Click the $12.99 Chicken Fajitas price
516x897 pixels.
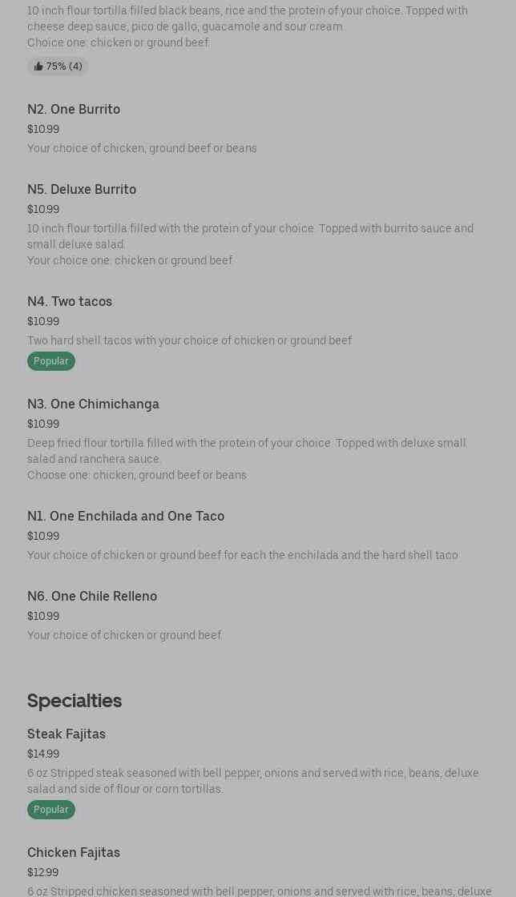click(x=43, y=872)
